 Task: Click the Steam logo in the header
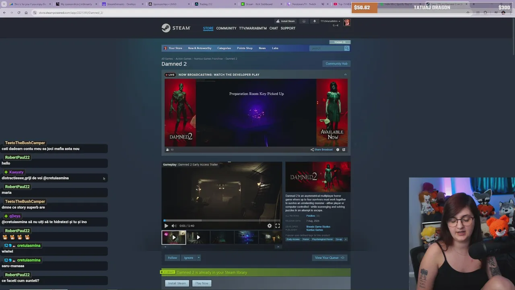coord(176,28)
